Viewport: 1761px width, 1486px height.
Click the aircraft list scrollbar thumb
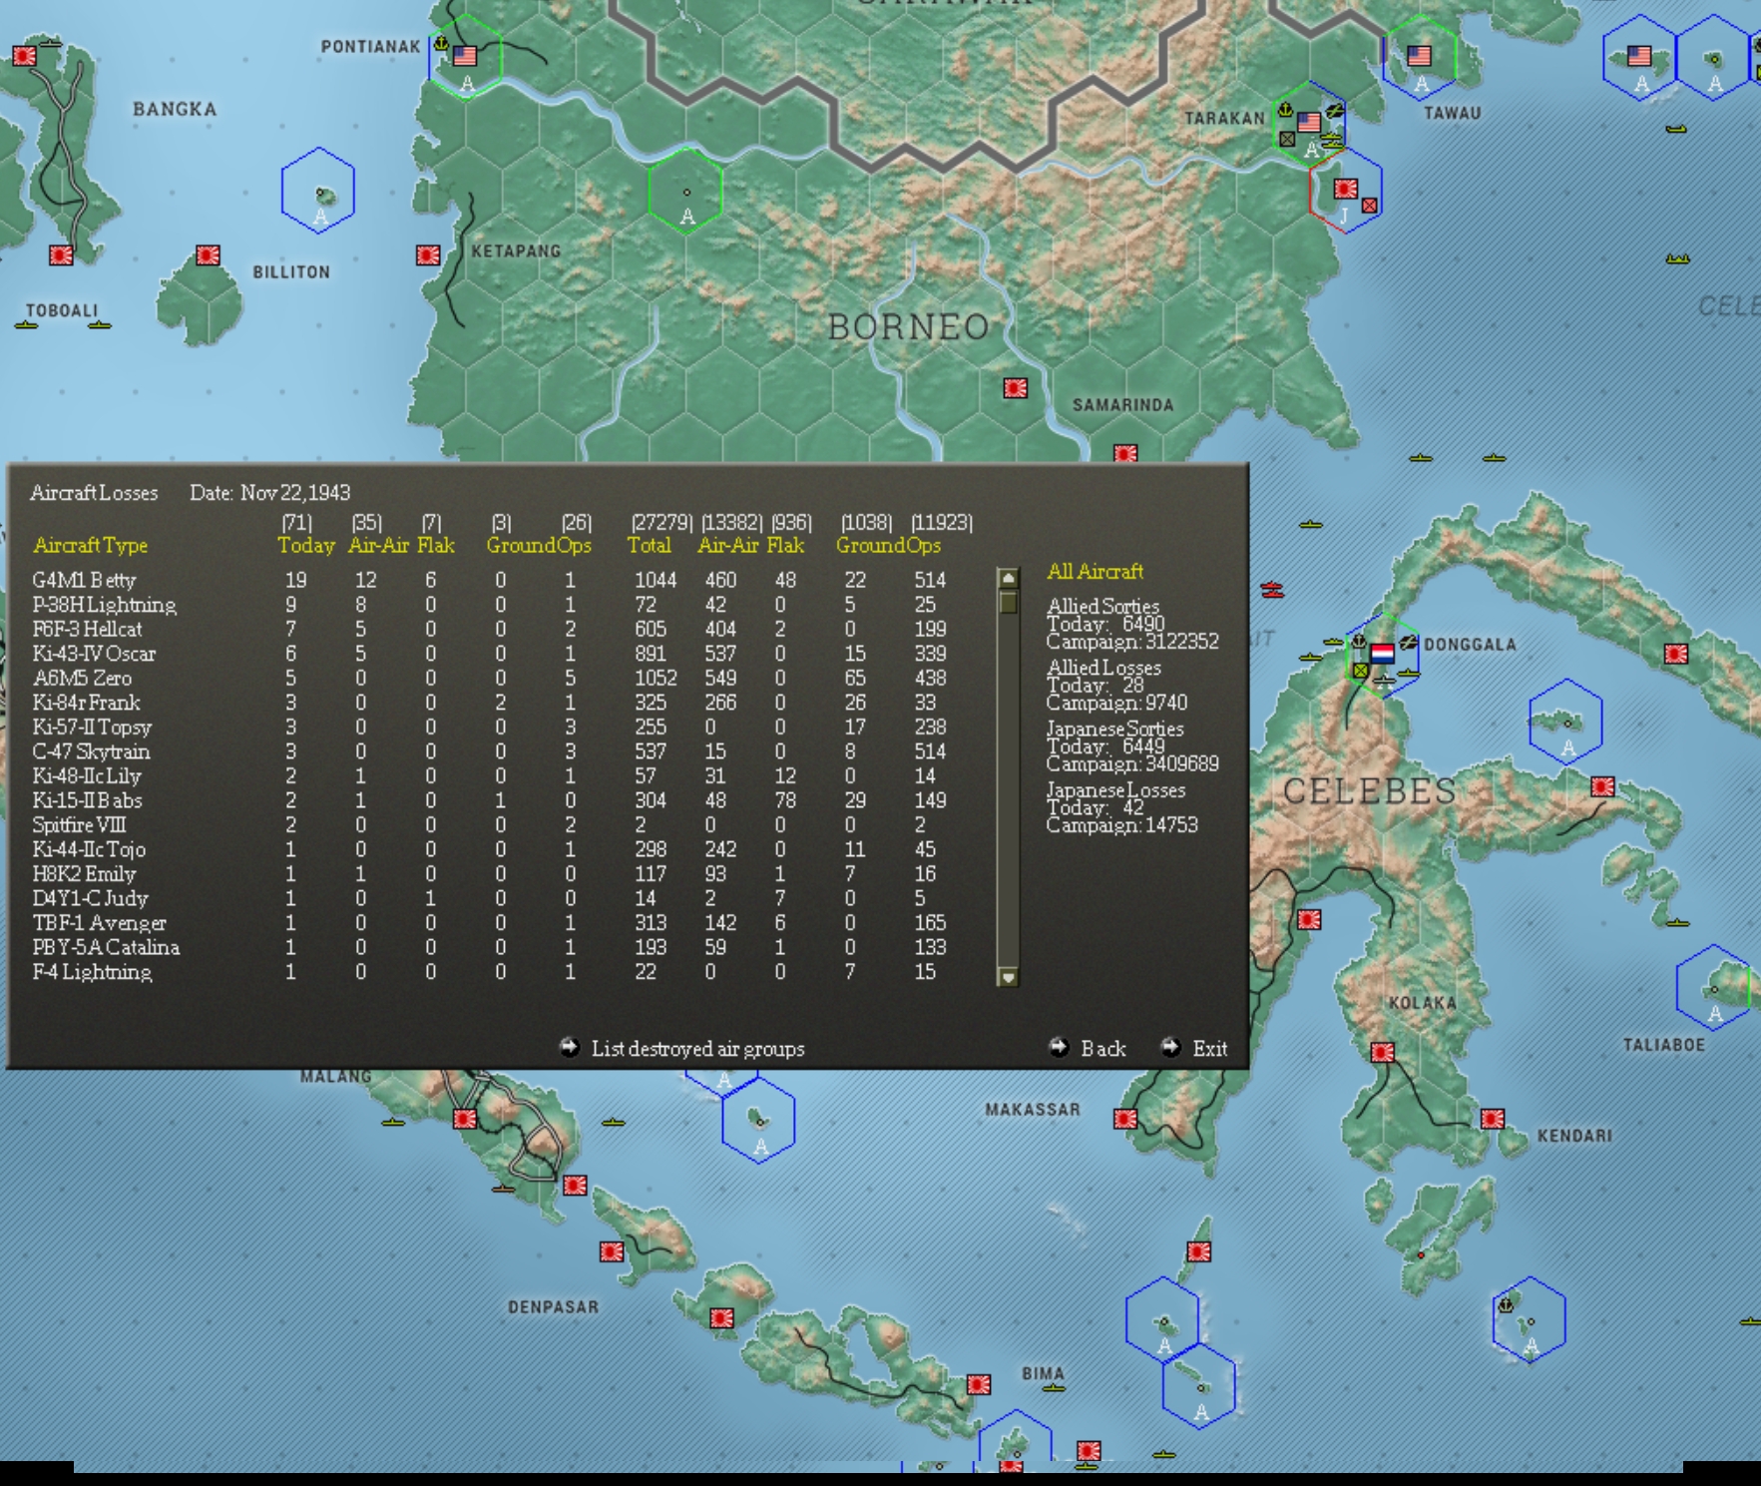tap(1009, 603)
